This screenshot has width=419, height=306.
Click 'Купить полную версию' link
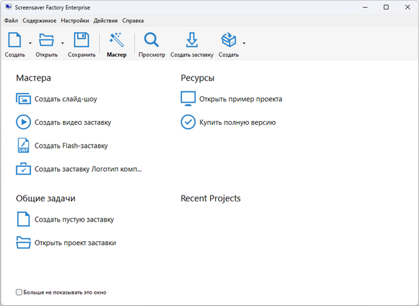tap(237, 122)
